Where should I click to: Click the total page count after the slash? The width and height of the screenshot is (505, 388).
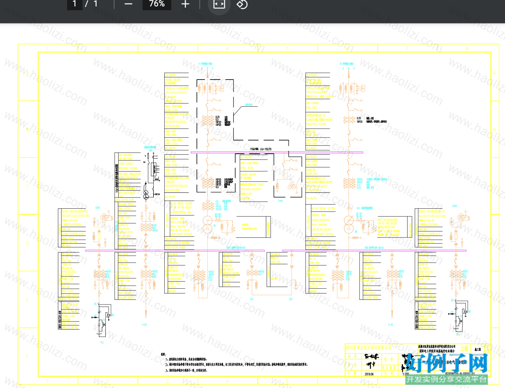96,4
